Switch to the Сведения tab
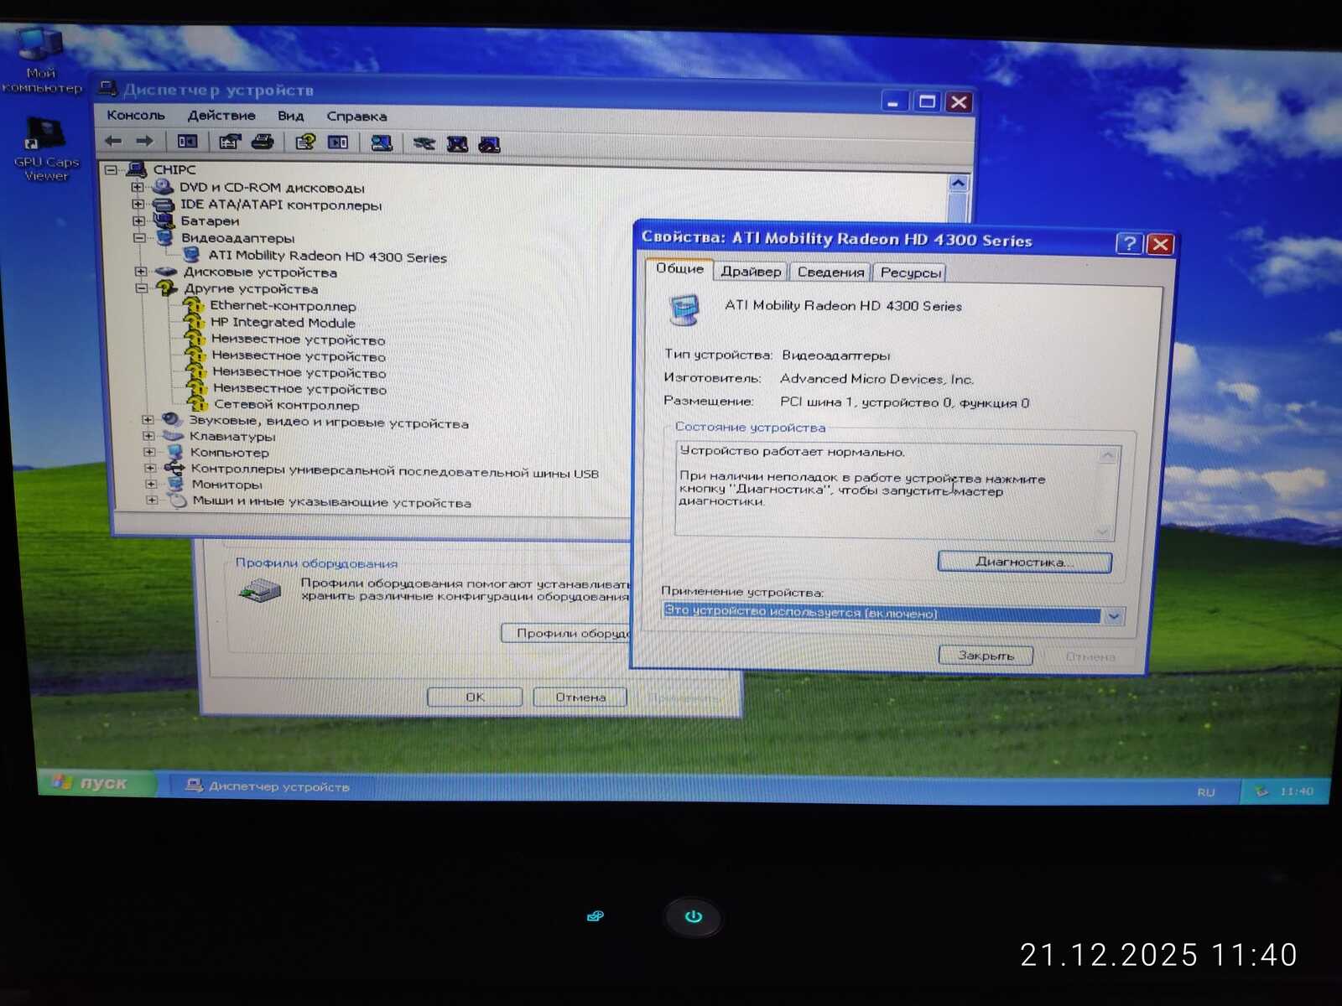The image size is (1342, 1006). [830, 272]
